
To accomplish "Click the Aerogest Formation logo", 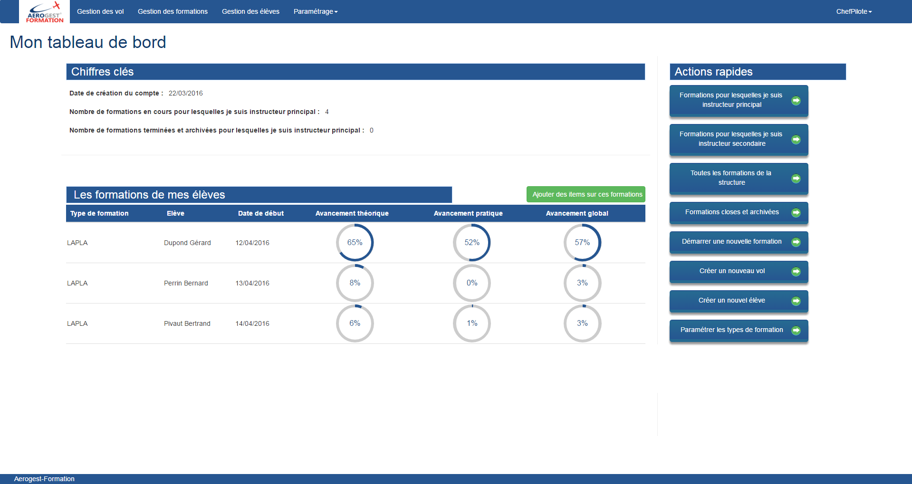I will click(x=44, y=11).
